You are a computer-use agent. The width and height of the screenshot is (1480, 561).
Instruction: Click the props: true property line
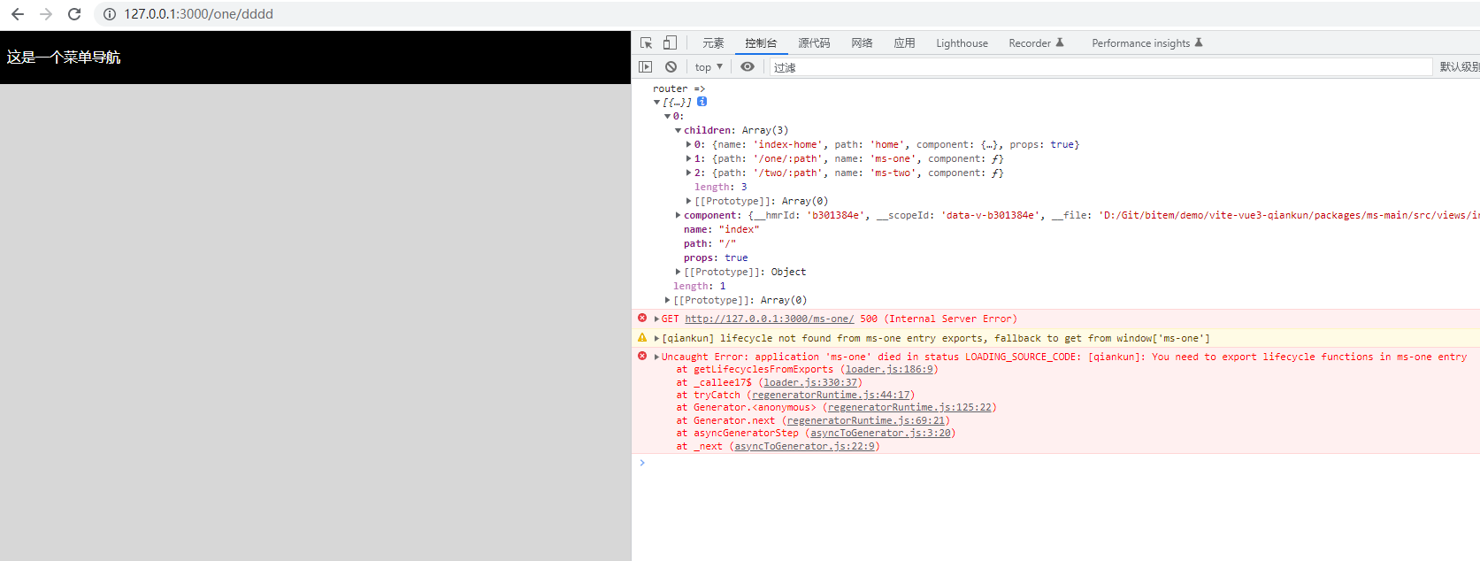click(x=716, y=257)
